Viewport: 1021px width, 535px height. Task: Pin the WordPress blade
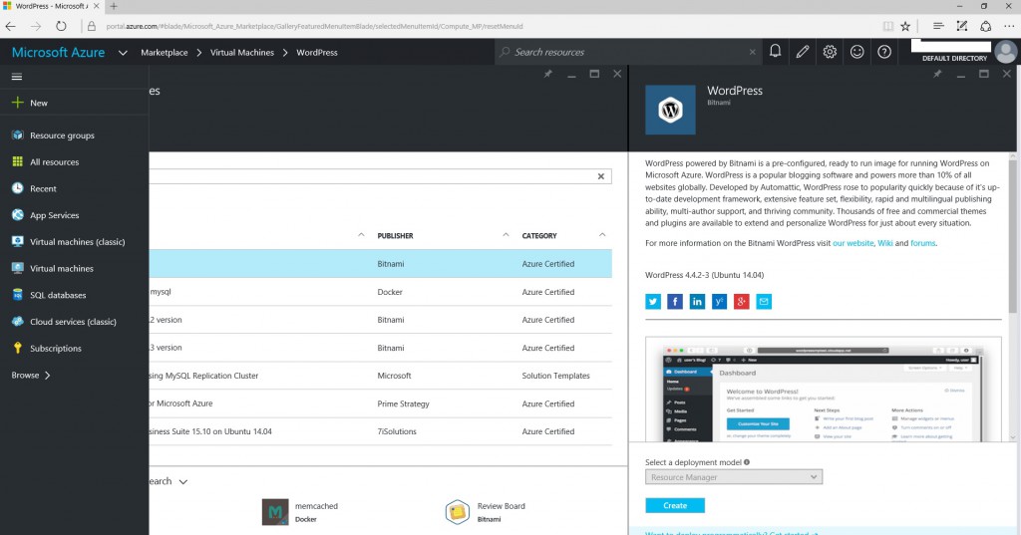point(937,74)
